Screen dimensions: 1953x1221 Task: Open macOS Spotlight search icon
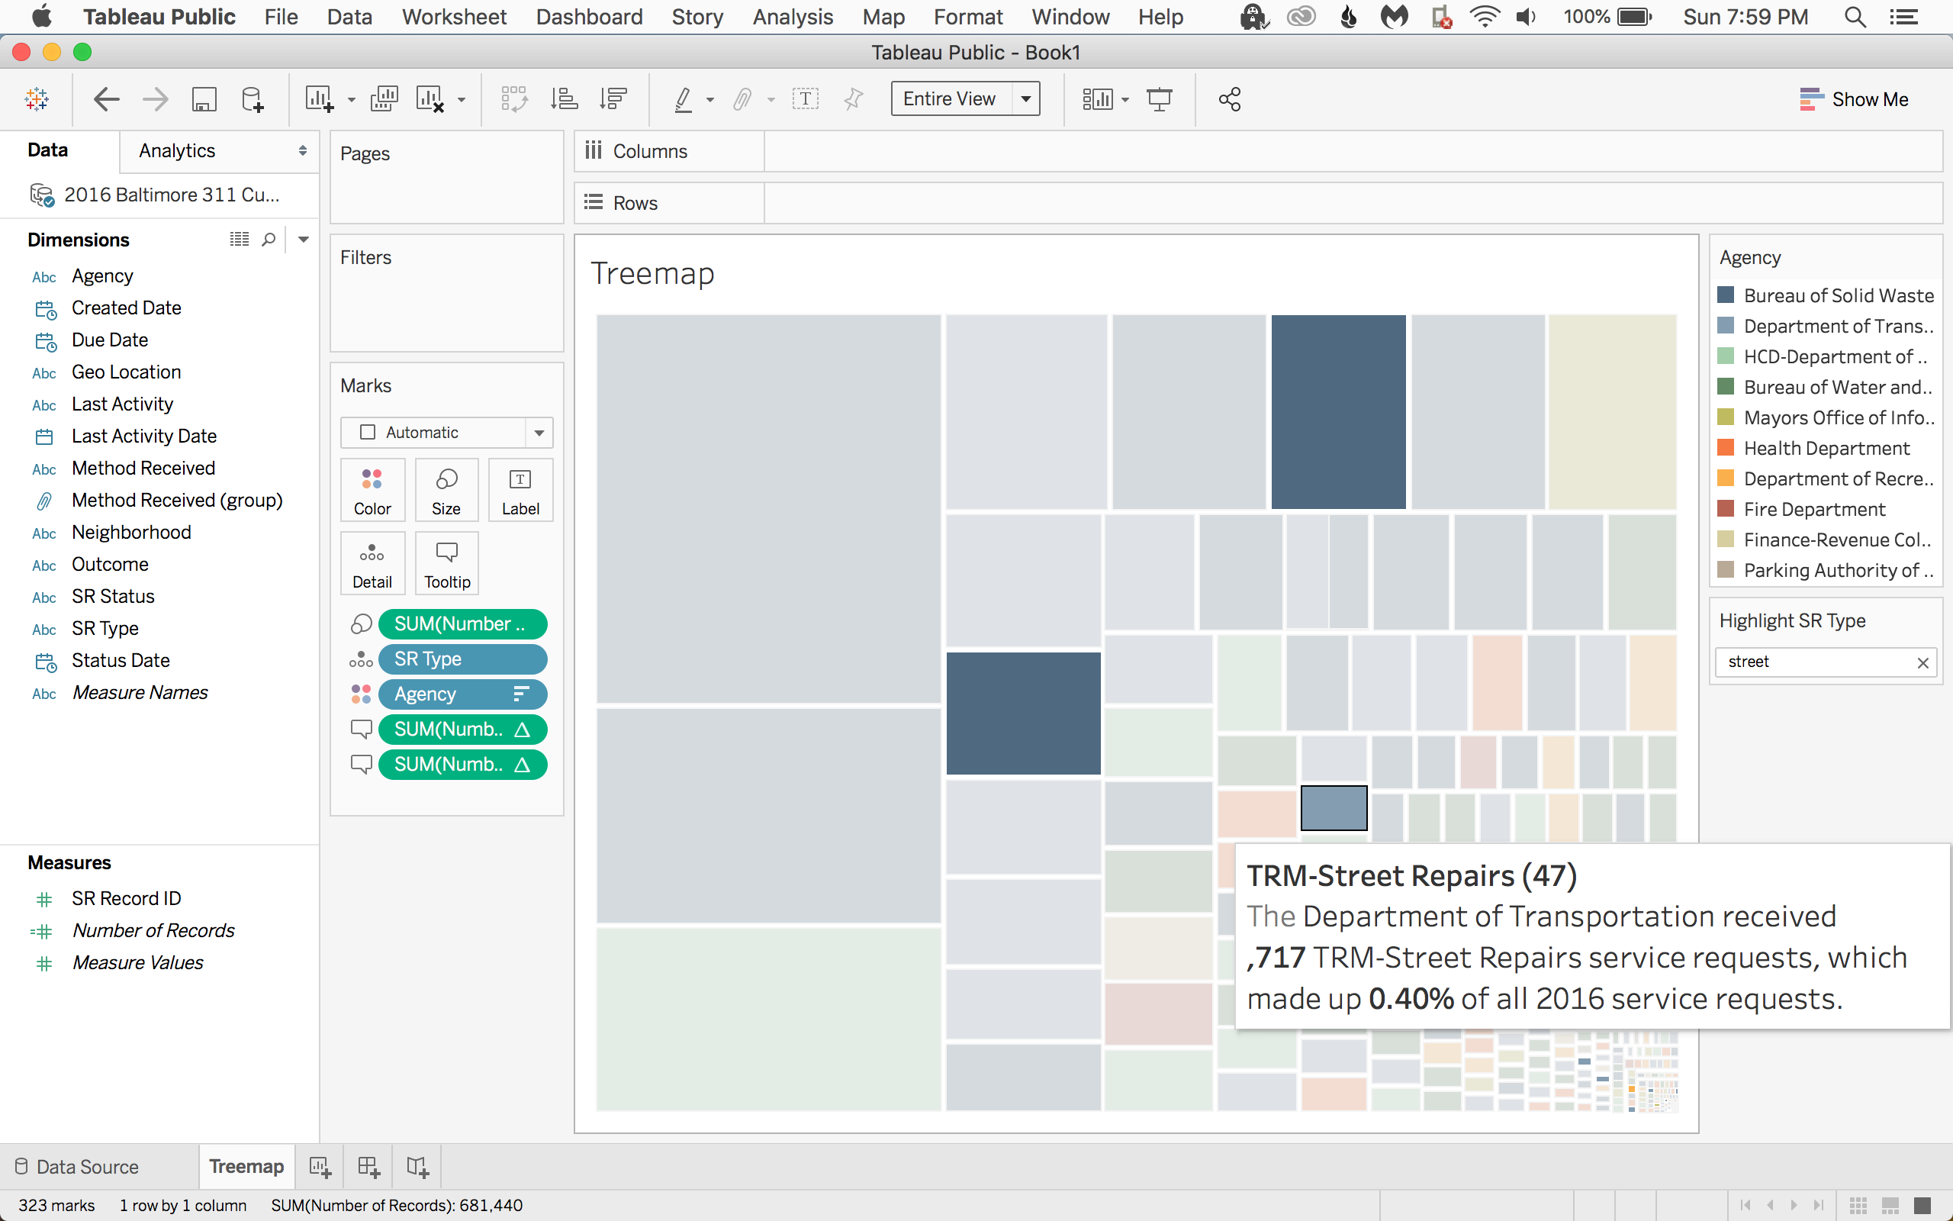1855,17
